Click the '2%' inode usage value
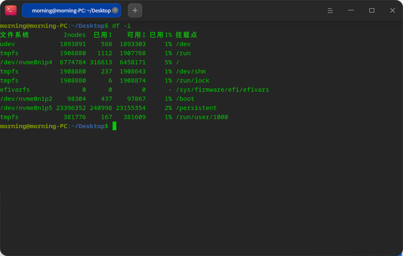Screen dimensions: 403x256 tap(168, 108)
